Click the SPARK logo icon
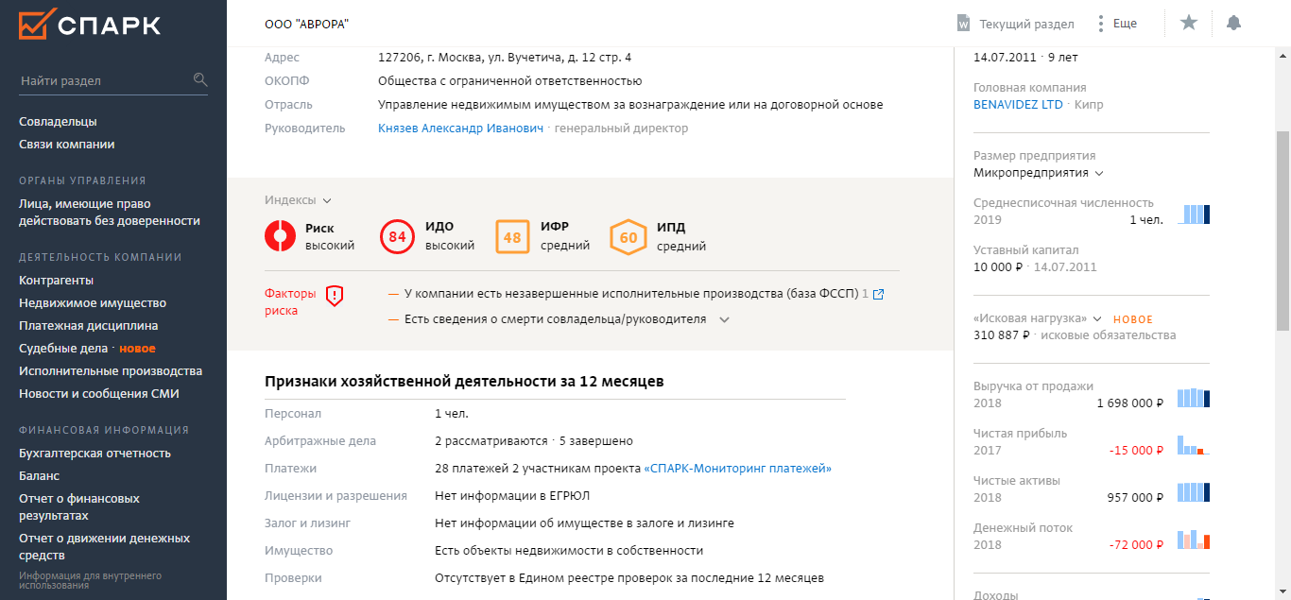The height and width of the screenshot is (600, 1291). 36,26
